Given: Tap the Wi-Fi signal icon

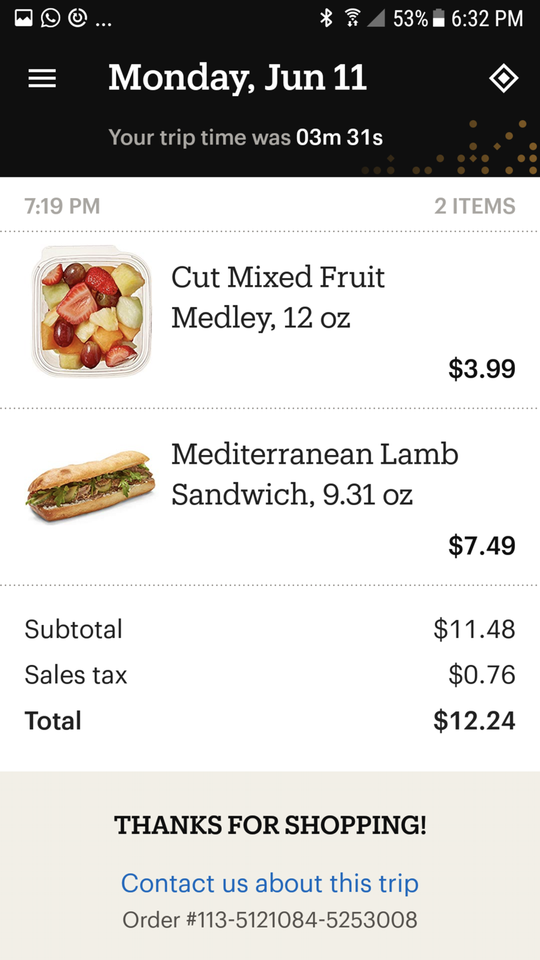Looking at the screenshot, I should (x=351, y=19).
